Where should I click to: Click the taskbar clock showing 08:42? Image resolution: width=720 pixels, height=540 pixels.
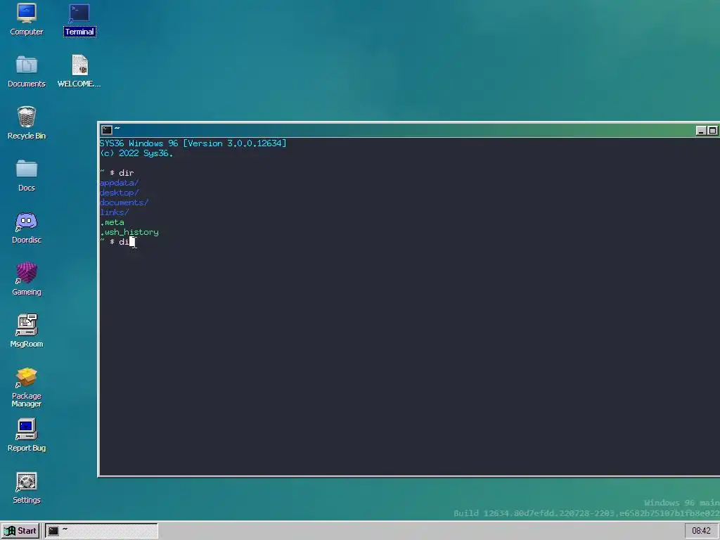click(x=701, y=531)
